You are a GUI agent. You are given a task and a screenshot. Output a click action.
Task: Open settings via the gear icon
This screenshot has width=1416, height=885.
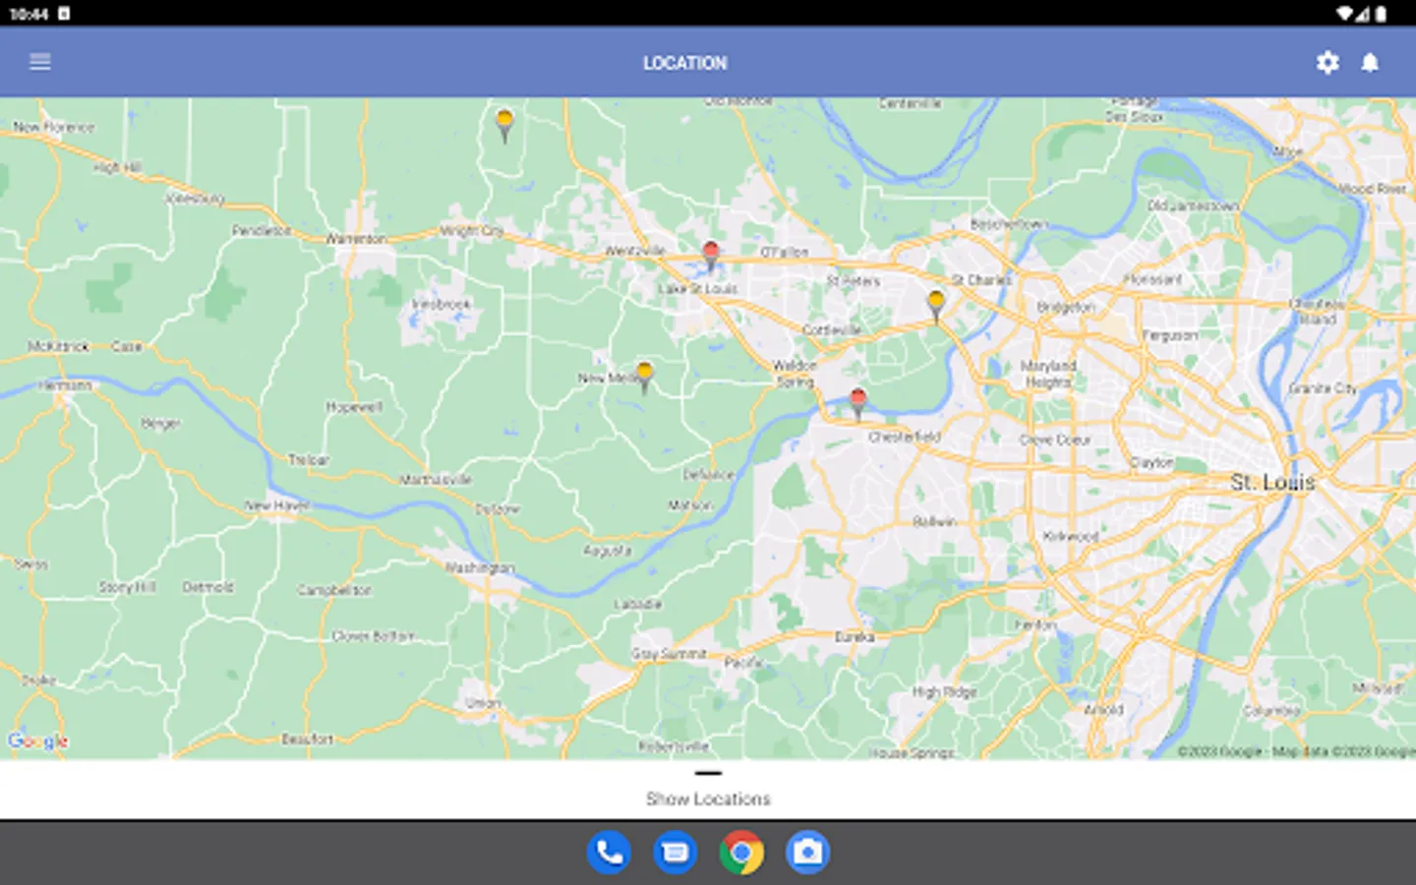click(x=1327, y=63)
